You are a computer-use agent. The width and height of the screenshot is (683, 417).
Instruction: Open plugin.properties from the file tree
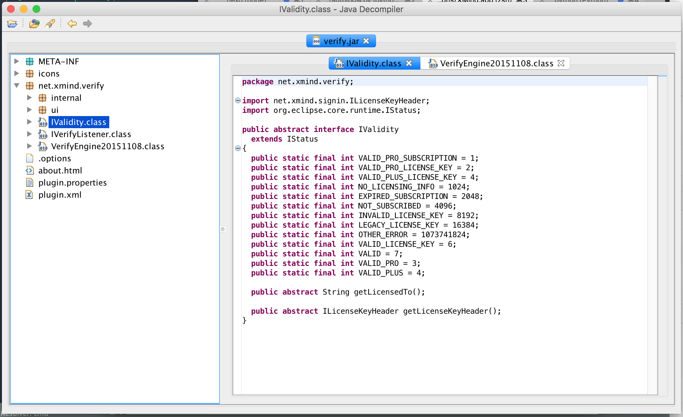tap(73, 183)
